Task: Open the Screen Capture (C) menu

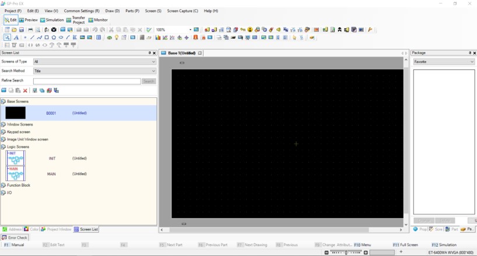Action: (x=183, y=11)
